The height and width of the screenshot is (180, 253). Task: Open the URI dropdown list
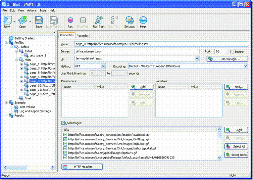coord(197,59)
